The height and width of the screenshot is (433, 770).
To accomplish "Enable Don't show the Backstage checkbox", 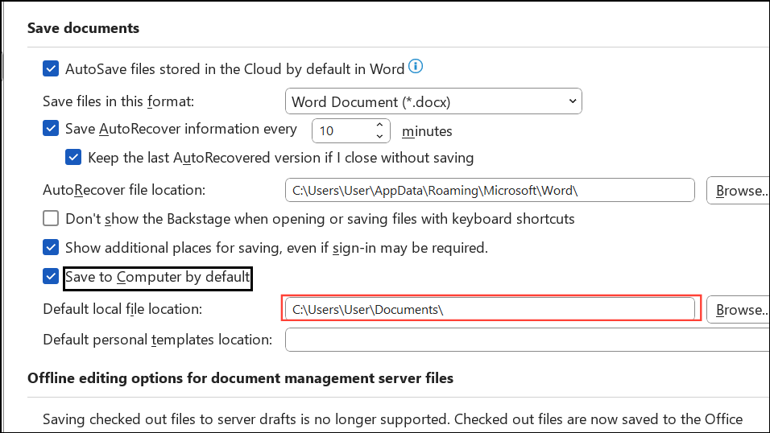I will click(51, 219).
